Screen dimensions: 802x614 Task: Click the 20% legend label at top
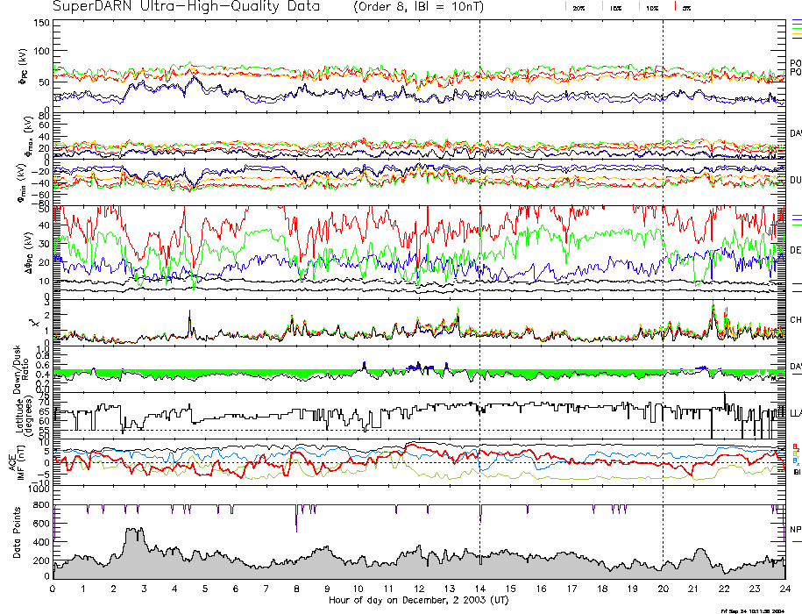pyautogui.click(x=578, y=7)
